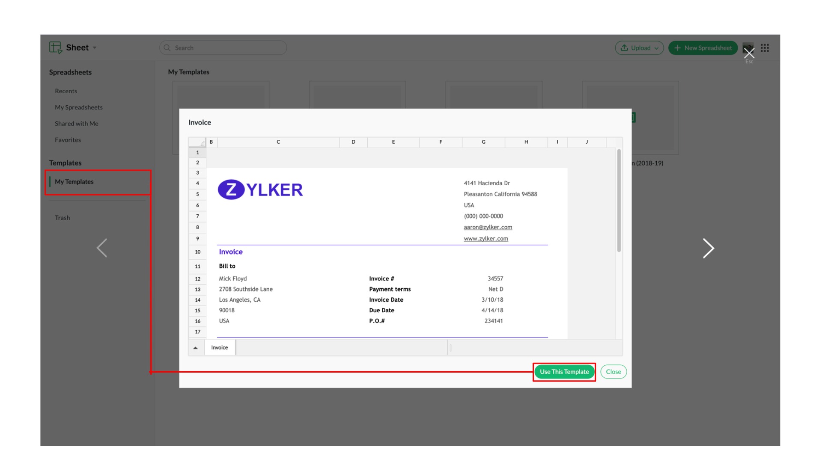Open My Templates in sidebar
822x462 pixels.
click(74, 182)
